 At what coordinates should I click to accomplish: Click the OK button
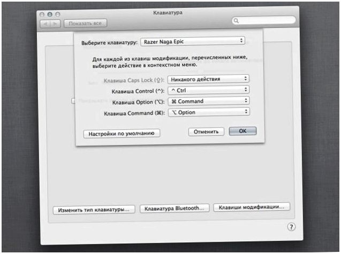click(x=243, y=131)
